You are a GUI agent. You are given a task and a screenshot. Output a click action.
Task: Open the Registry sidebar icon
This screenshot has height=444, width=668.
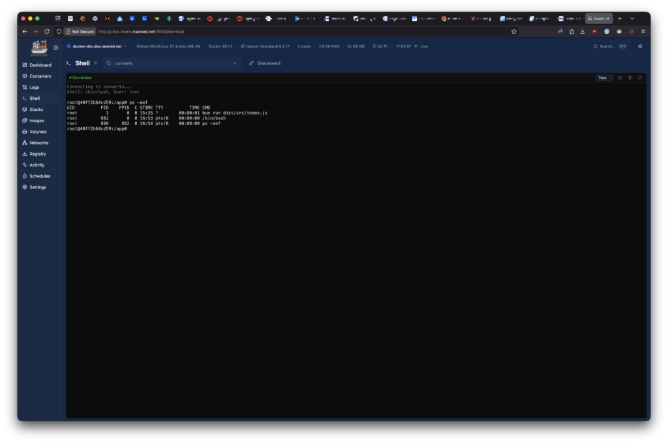click(25, 154)
